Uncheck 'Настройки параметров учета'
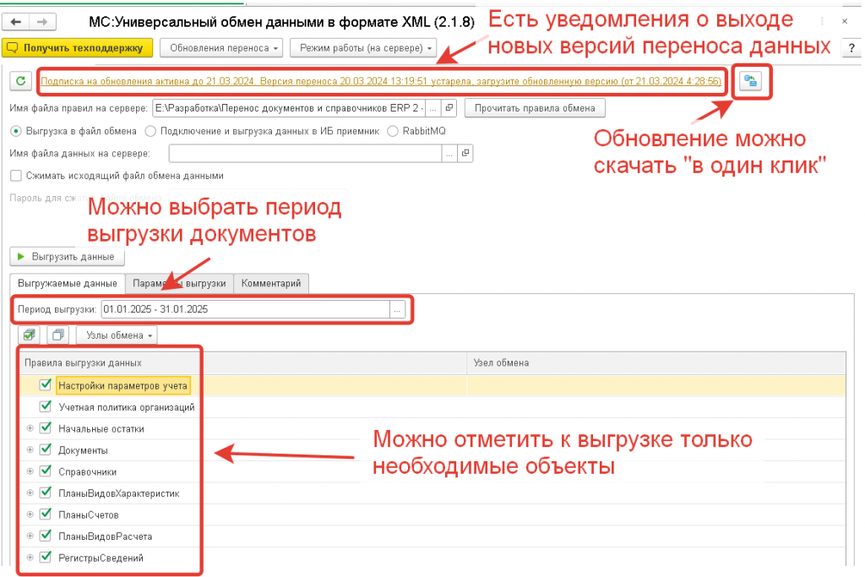 46,385
